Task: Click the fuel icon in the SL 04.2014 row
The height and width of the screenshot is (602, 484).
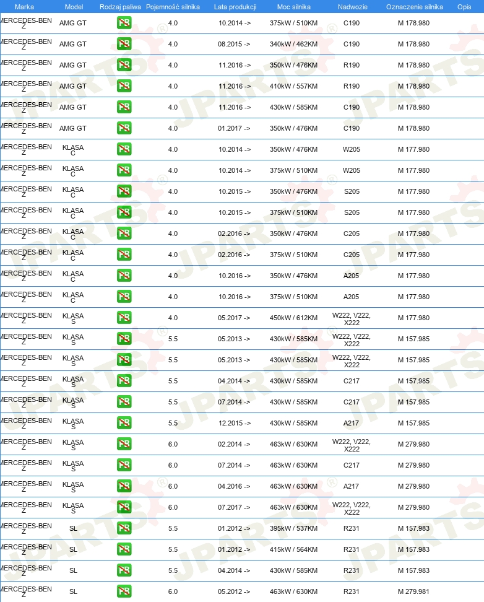Action: coord(124,570)
